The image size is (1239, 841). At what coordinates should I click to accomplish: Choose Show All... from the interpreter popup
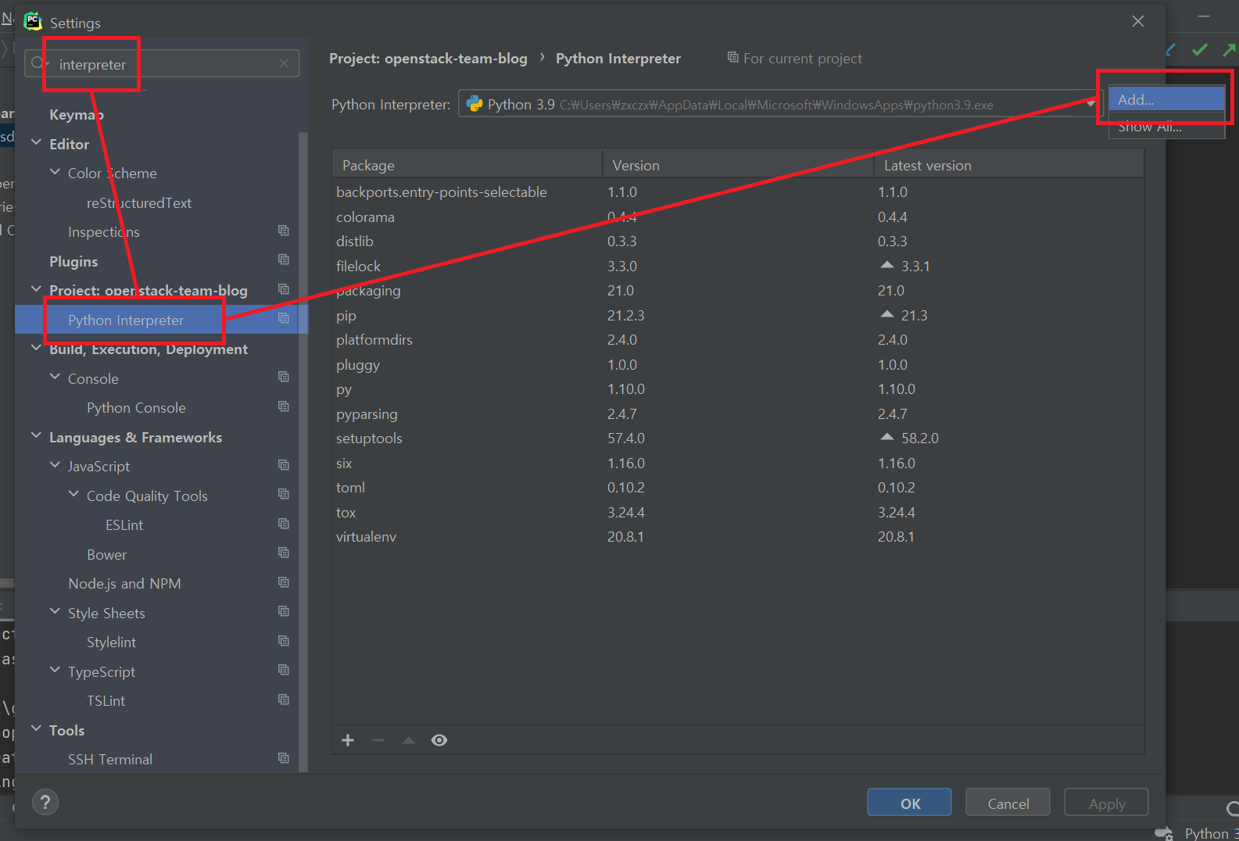pyautogui.click(x=1166, y=126)
